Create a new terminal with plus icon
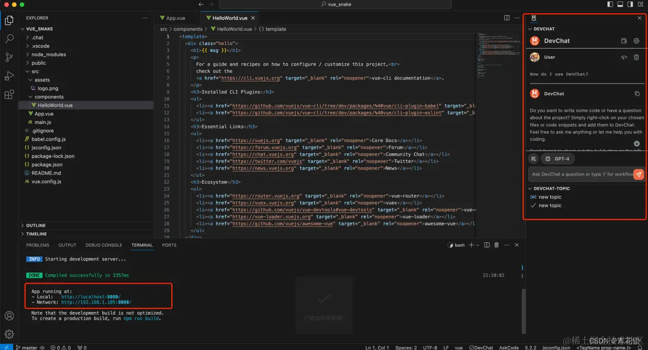The height and width of the screenshot is (350, 648). tap(471, 245)
